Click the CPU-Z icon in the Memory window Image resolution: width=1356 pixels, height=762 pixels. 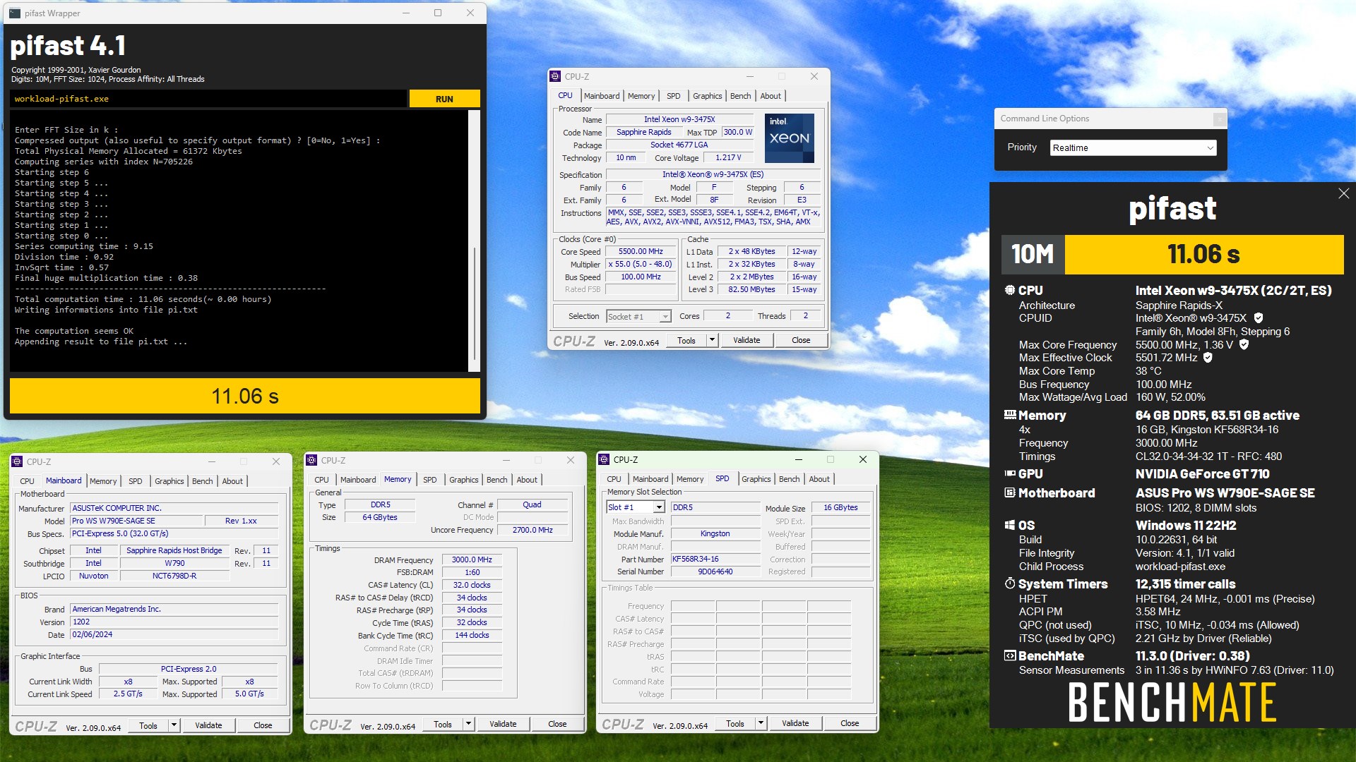[x=311, y=460]
